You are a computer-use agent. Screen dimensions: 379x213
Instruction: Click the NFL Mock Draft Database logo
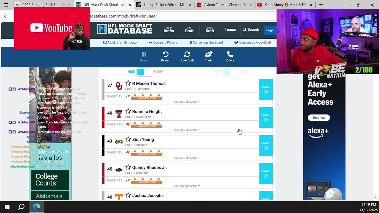pyautogui.click(x=125, y=29)
